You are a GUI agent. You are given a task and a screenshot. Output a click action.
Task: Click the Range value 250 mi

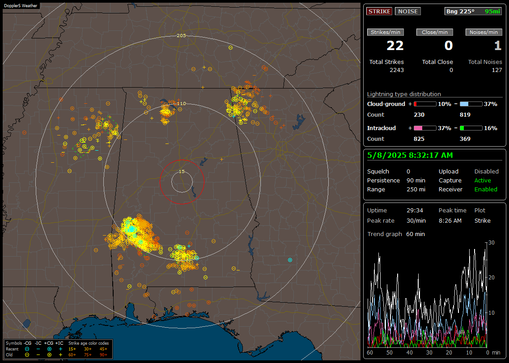(416, 190)
